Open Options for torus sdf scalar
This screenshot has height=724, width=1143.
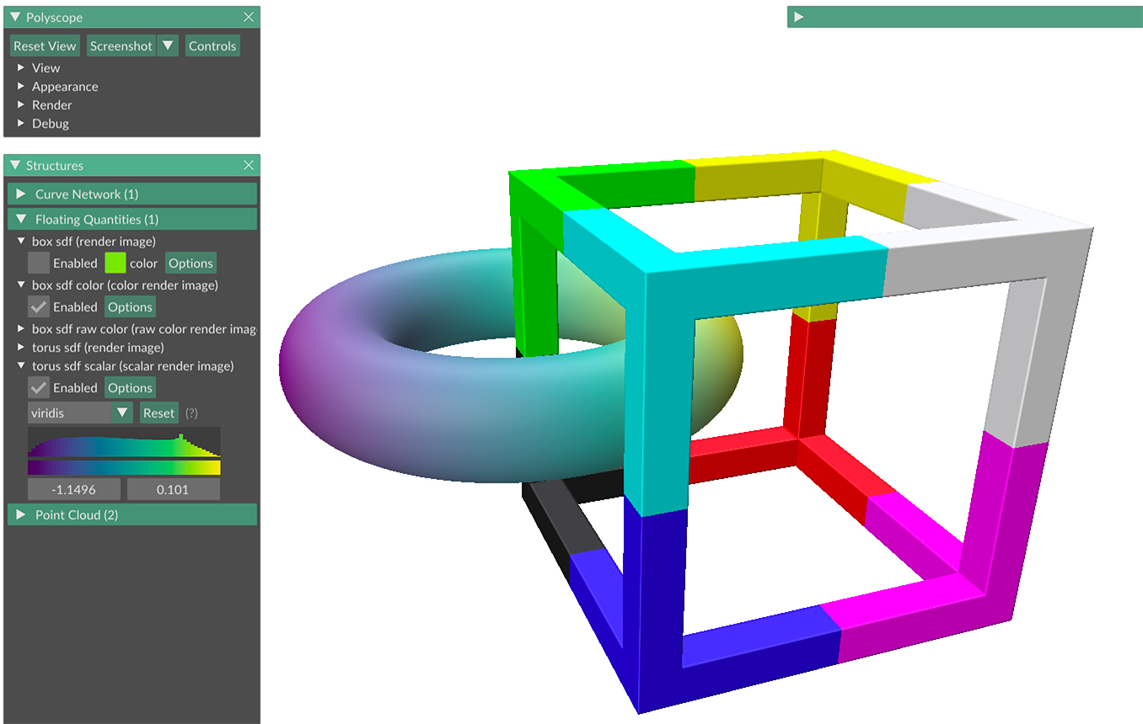click(130, 387)
